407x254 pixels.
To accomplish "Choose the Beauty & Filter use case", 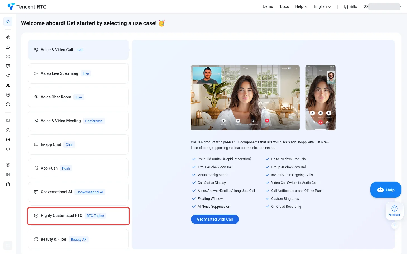I will click(x=78, y=239).
